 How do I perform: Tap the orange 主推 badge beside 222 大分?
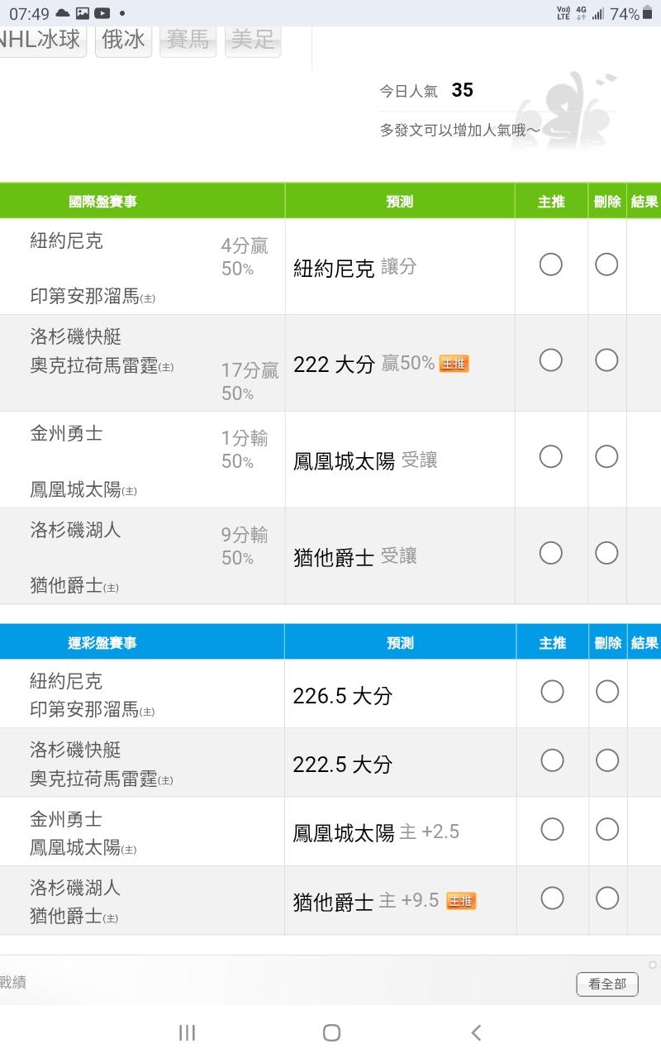click(454, 364)
